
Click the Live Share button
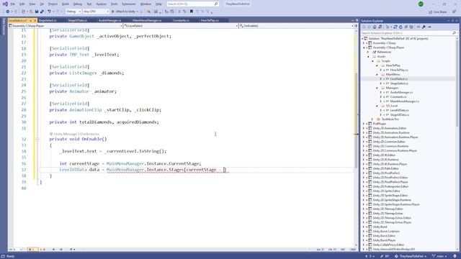point(438,12)
